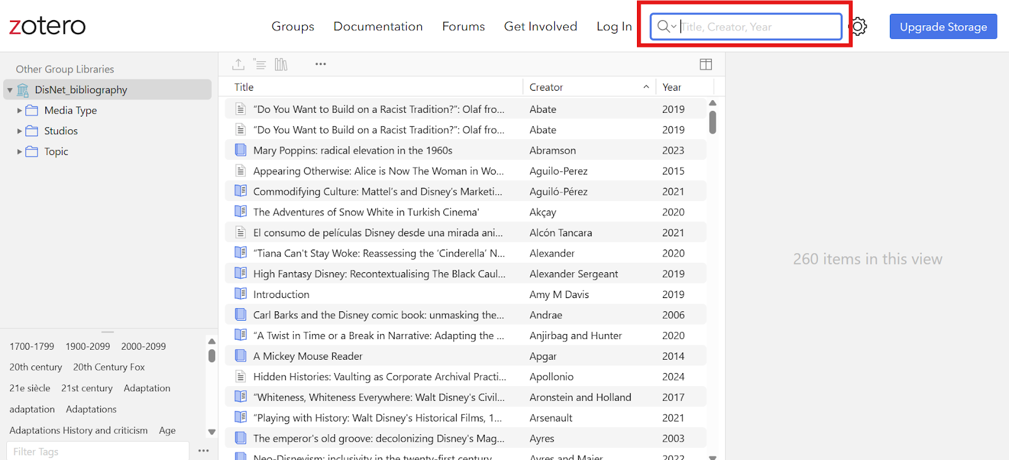Click the create bibliography toolbar icon
The width and height of the screenshot is (1009, 460).
pos(281,64)
